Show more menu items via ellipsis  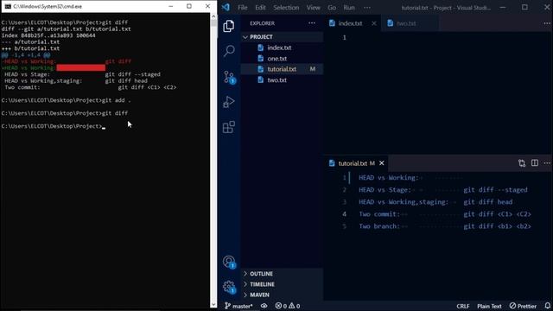(x=366, y=8)
